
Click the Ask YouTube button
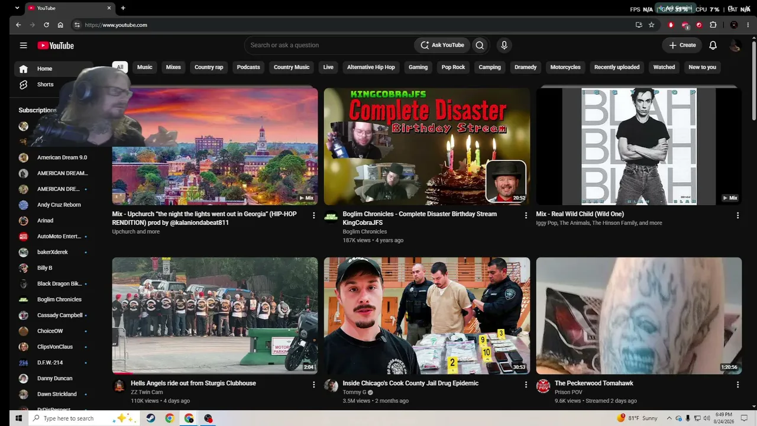point(442,45)
